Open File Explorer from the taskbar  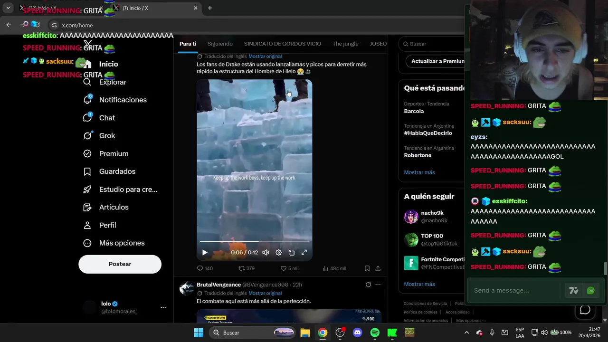[305, 332]
